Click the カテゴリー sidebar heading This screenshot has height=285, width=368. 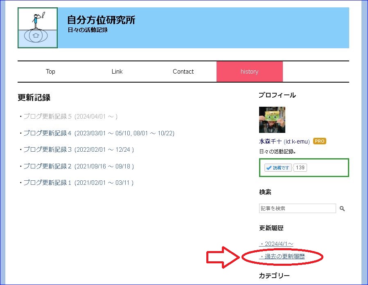click(x=274, y=276)
